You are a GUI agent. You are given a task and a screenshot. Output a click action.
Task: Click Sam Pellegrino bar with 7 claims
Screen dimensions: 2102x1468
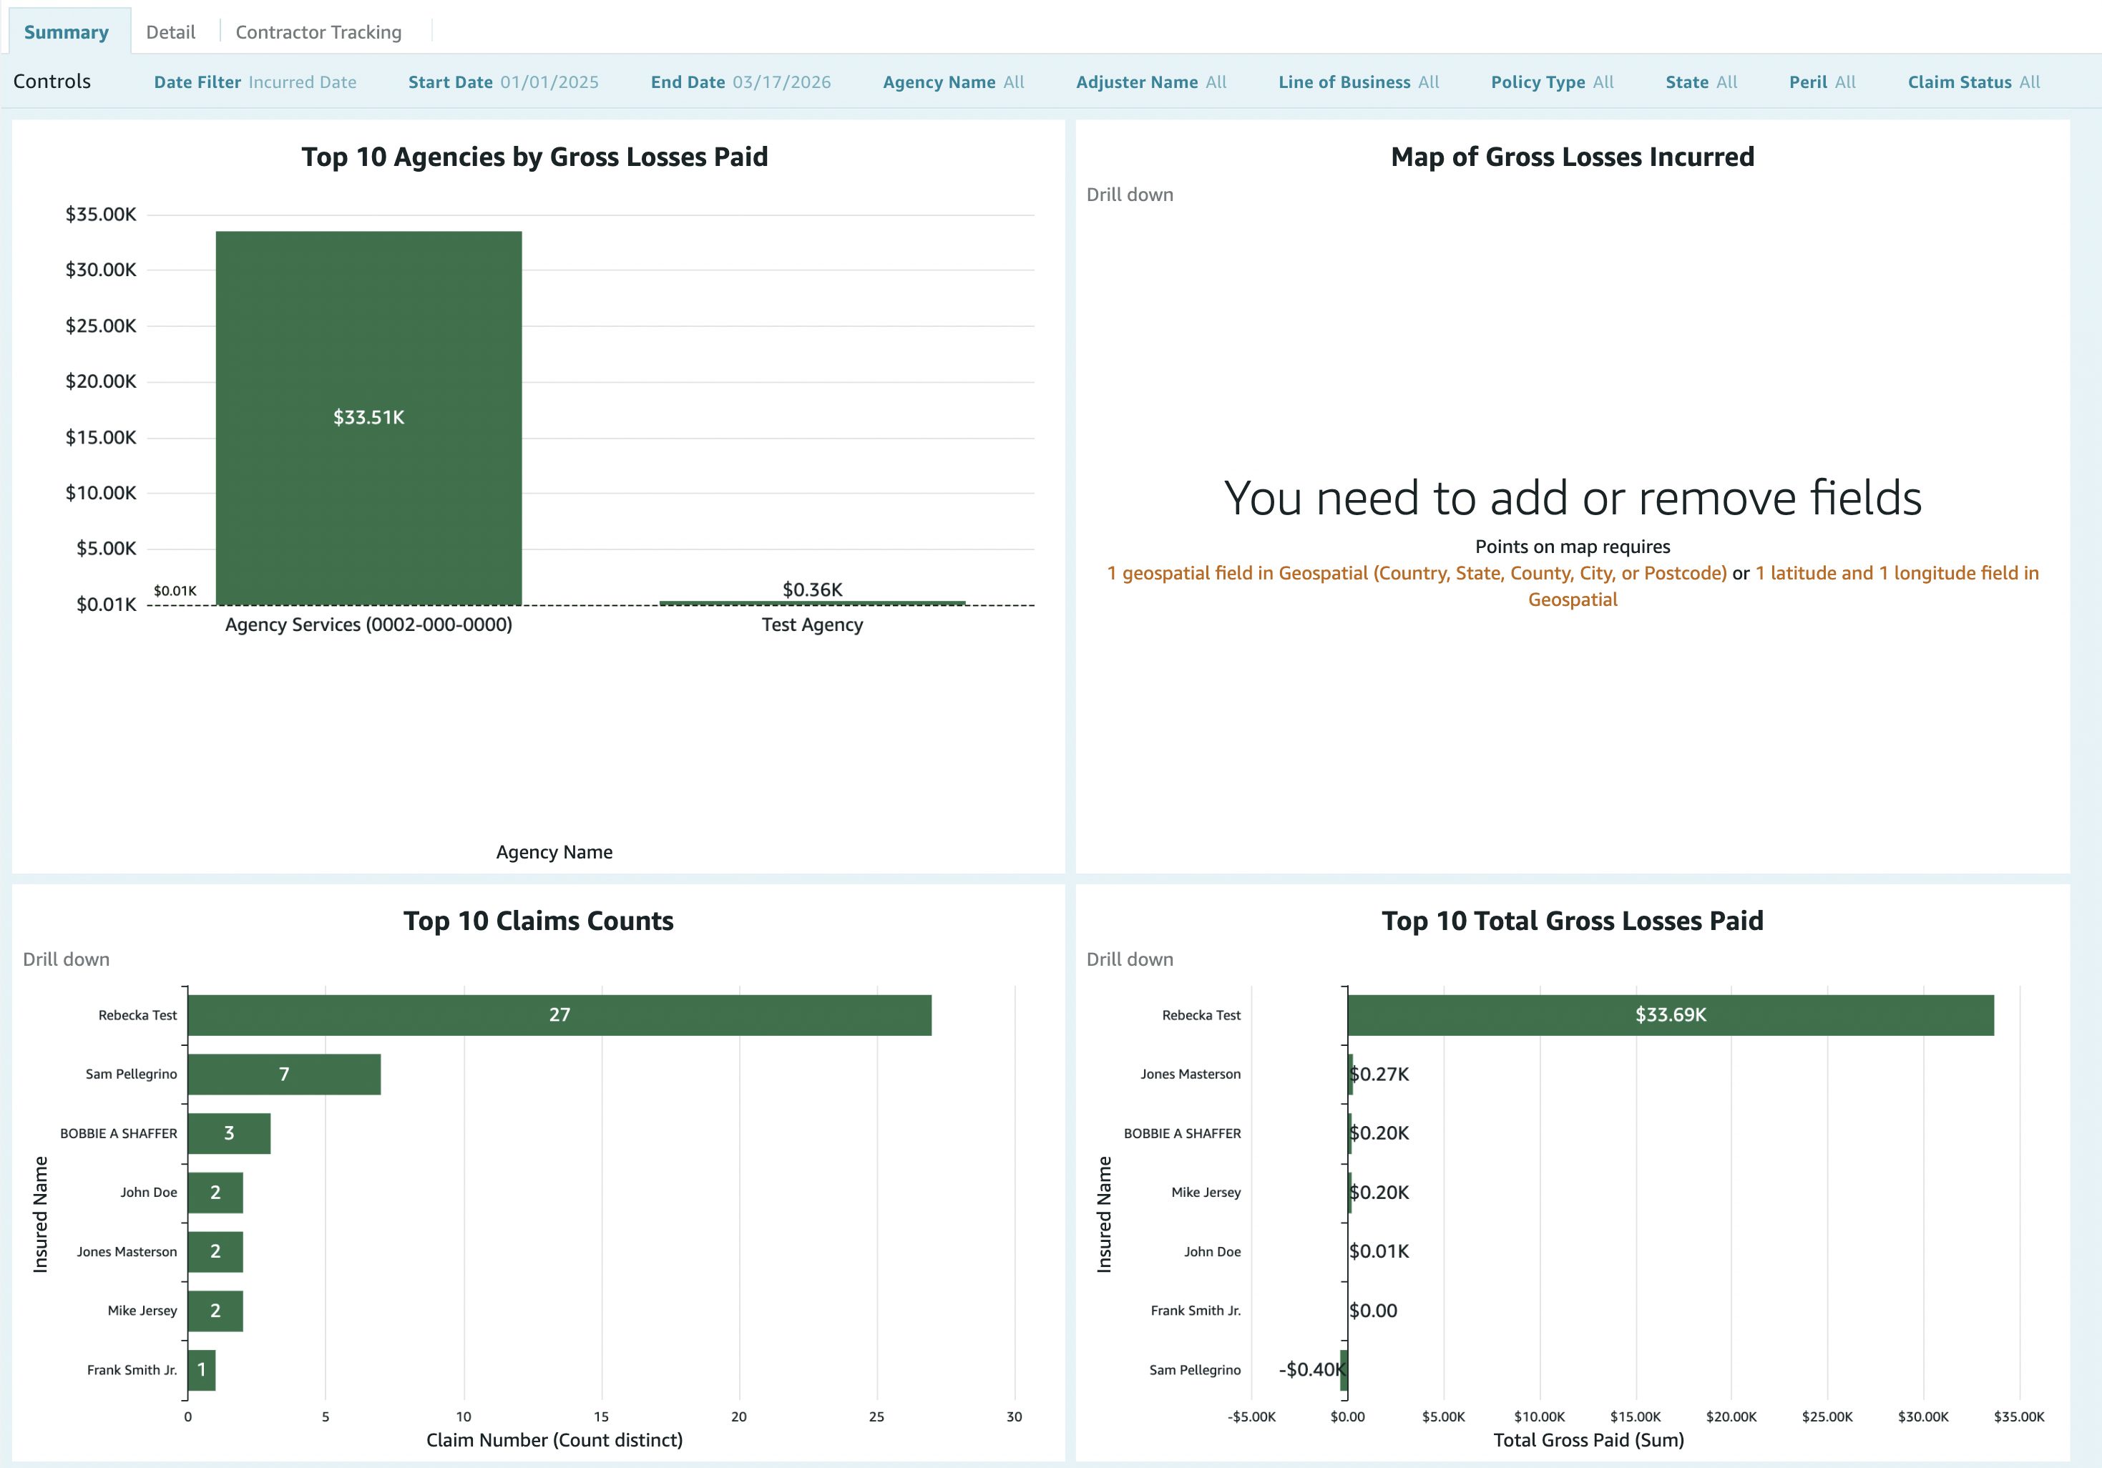point(284,1074)
